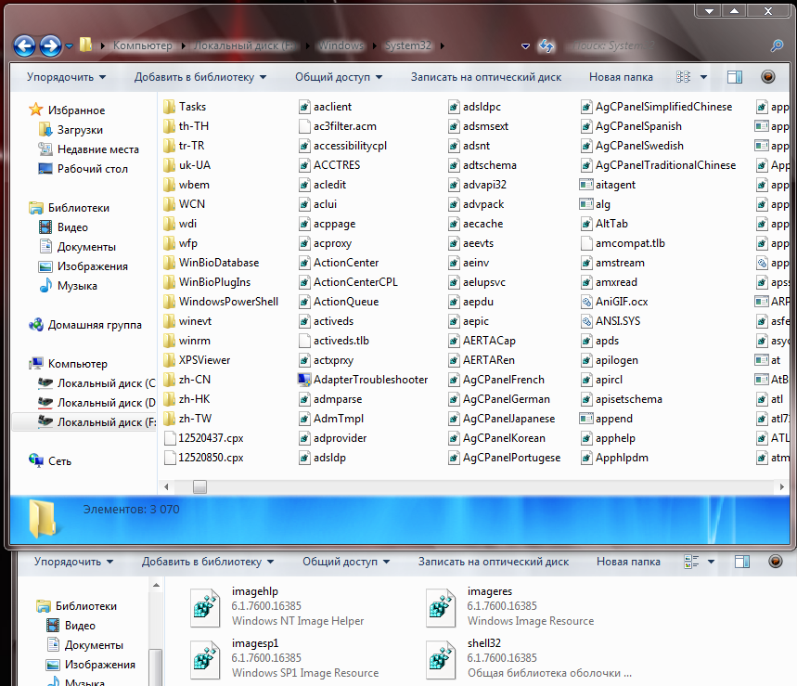Select the AniGIF.ocx file
This screenshot has width=797, height=686.
[x=614, y=302]
